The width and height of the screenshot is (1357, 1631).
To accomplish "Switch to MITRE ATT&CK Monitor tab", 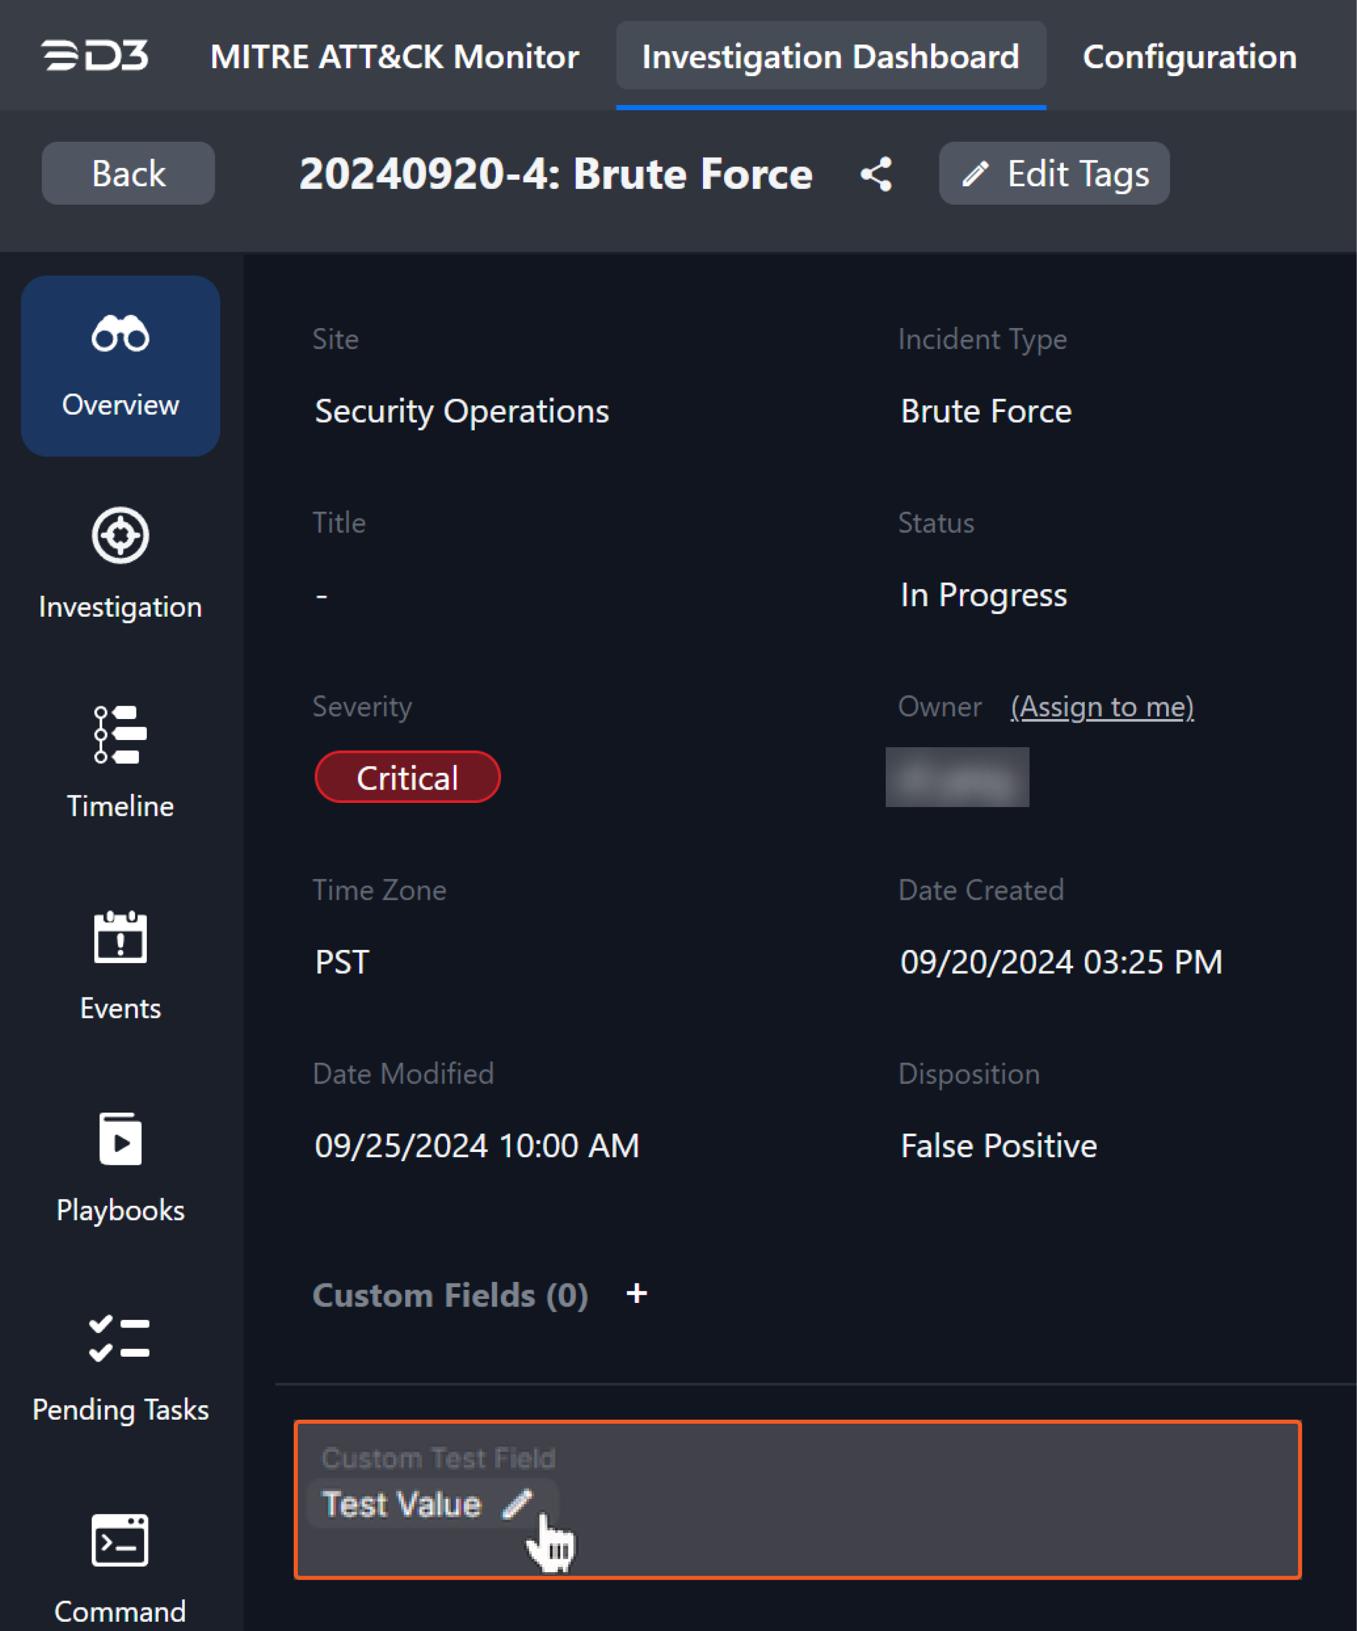I will (395, 57).
